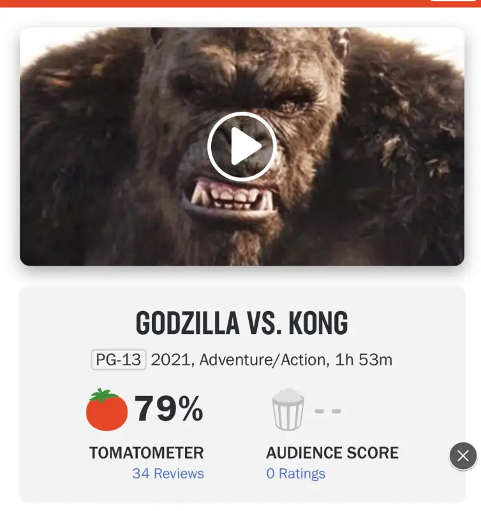Play the Godzilla vs. Kong trailer
This screenshot has height=511, width=481.
[x=242, y=148]
